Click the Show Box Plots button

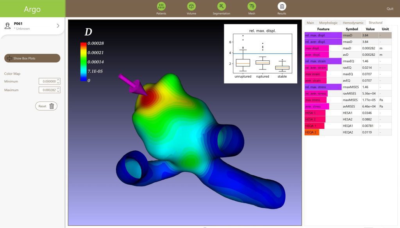[32, 58]
